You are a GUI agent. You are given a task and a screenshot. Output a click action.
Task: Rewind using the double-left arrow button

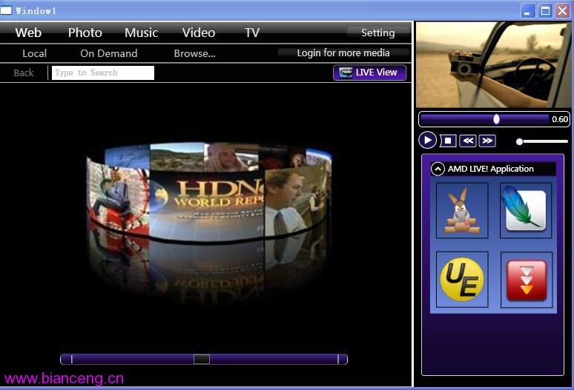point(468,141)
